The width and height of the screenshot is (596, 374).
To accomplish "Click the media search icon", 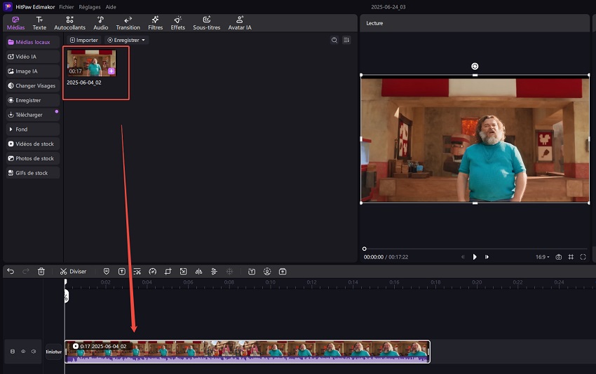I will pyautogui.click(x=334, y=40).
